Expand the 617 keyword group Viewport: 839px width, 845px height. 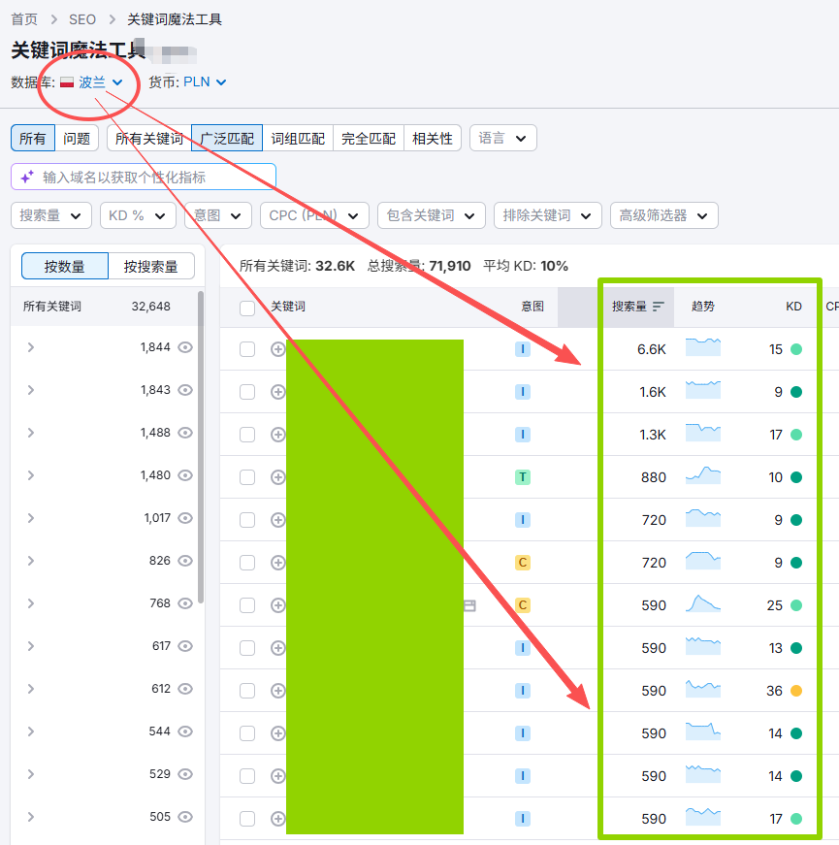click(x=31, y=645)
